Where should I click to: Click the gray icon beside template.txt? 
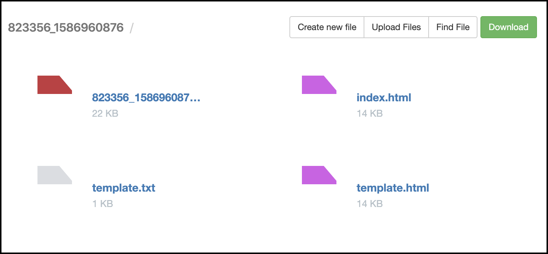point(54,175)
